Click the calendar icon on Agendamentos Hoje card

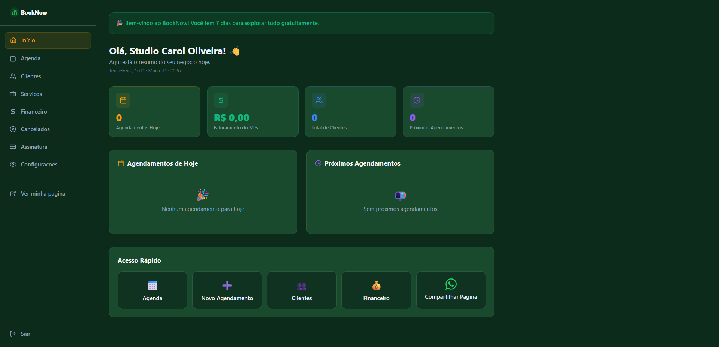(x=123, y=100)
